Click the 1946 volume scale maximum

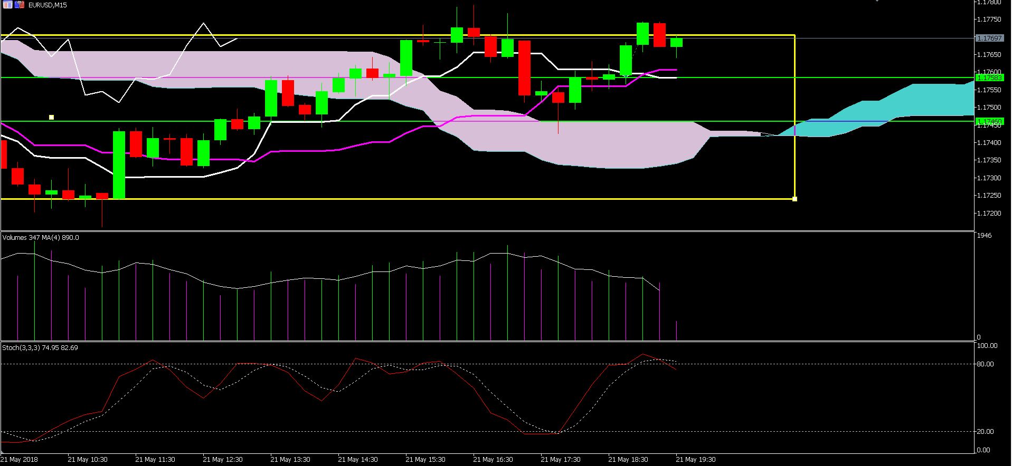(985, 236)
